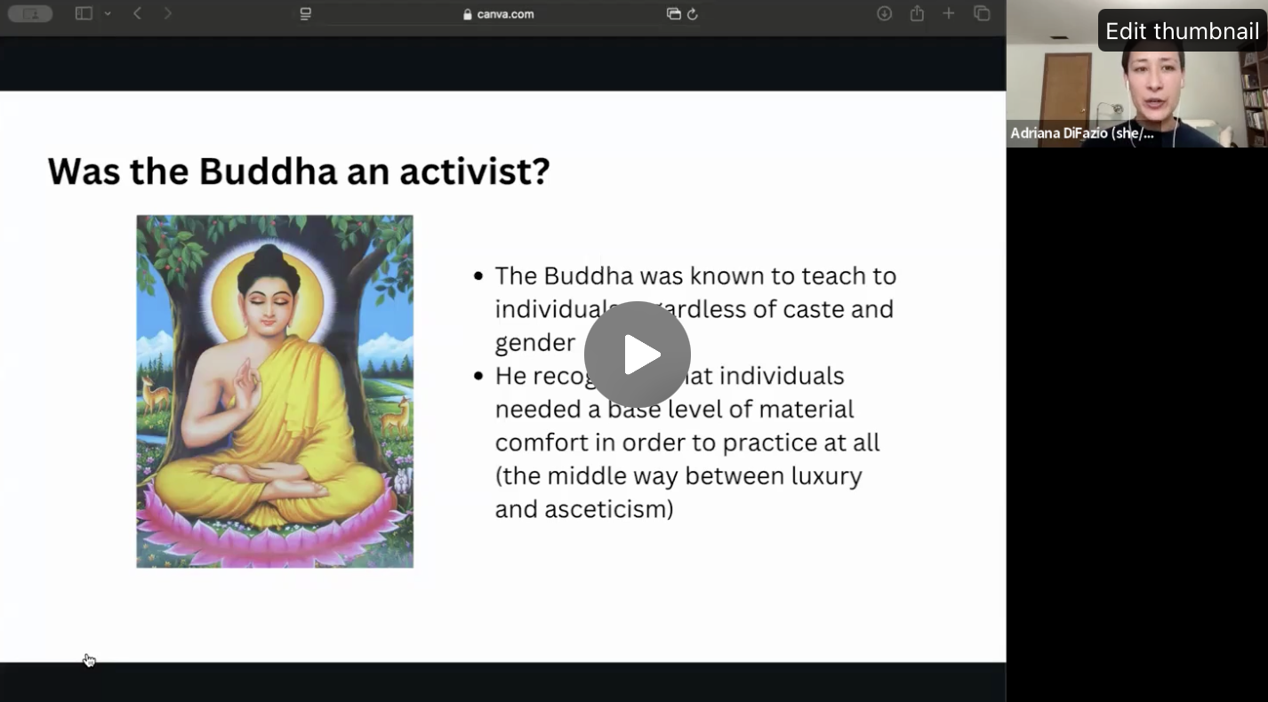Click the heading 'Was the Buddha an activist?'
This screenshot has height=702, width=1268.
pos(299,171)
